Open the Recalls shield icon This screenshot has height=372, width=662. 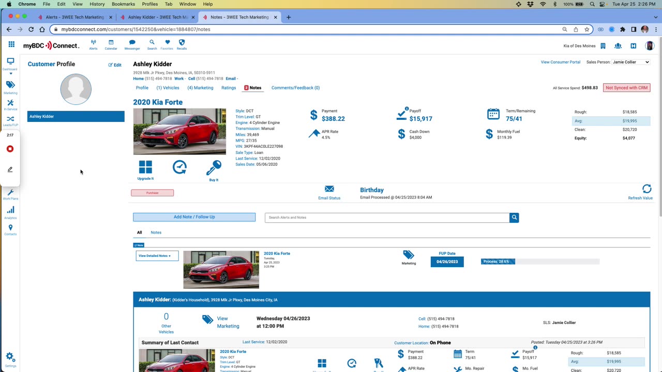point(182,44)
